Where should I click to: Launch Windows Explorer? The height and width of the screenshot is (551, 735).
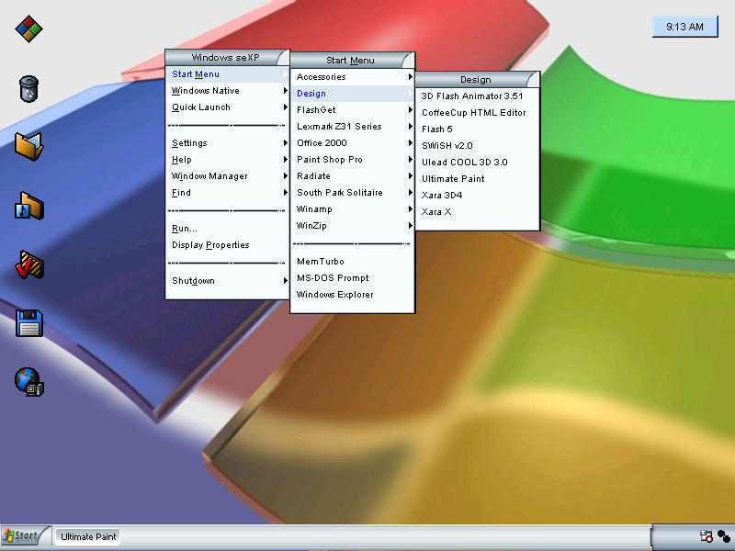(x=352, y=295)
